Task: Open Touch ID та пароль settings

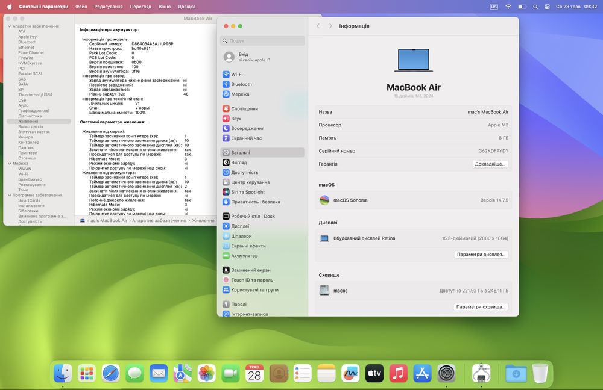Action: 262,280
